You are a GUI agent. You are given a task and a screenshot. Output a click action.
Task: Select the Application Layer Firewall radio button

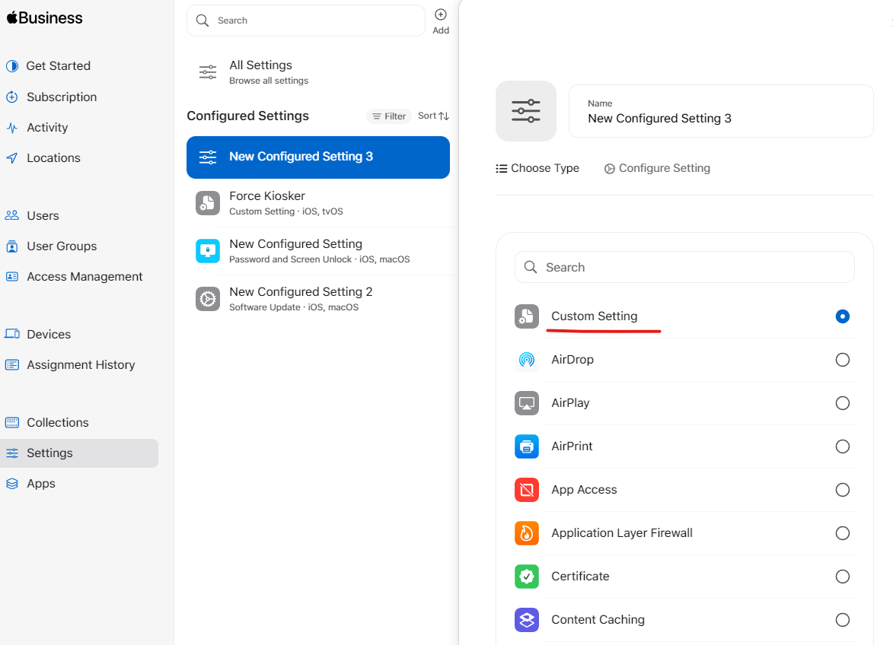(x=842, y=533)
